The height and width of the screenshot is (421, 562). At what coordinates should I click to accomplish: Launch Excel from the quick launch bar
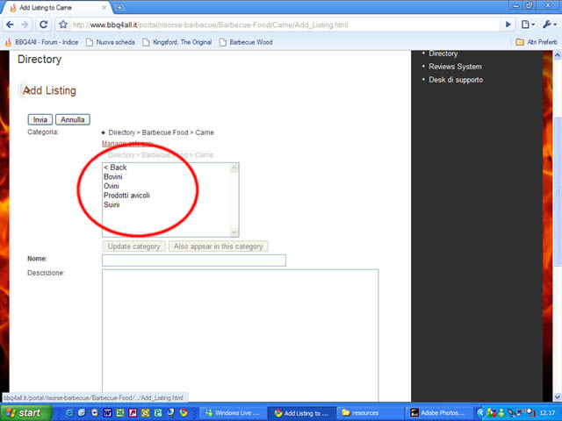pos(120,413)
